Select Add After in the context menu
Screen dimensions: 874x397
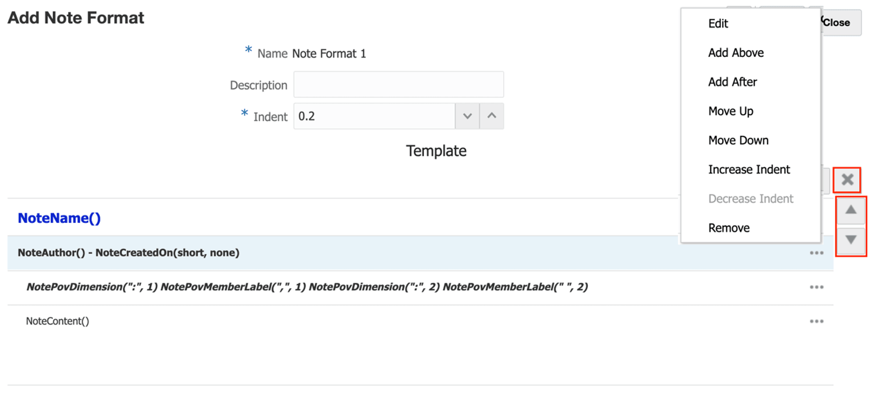pos(732,82)
